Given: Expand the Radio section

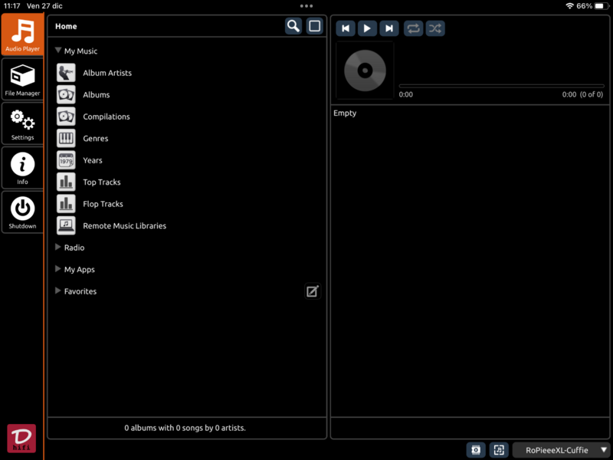Looking at the screenshot, I should click(x=58, y=248).
